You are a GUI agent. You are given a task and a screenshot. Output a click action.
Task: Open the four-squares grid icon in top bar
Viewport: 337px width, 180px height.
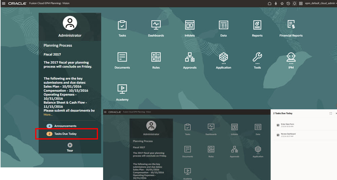tap(301, 3)
